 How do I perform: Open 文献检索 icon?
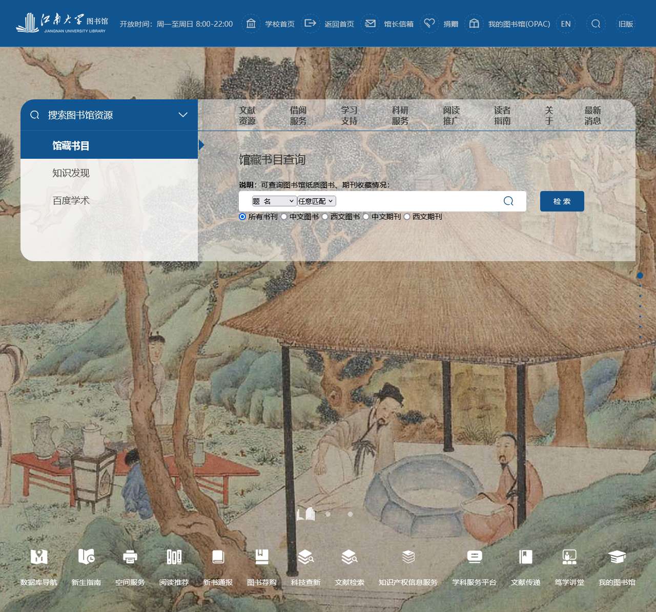(x=350, y=557)
